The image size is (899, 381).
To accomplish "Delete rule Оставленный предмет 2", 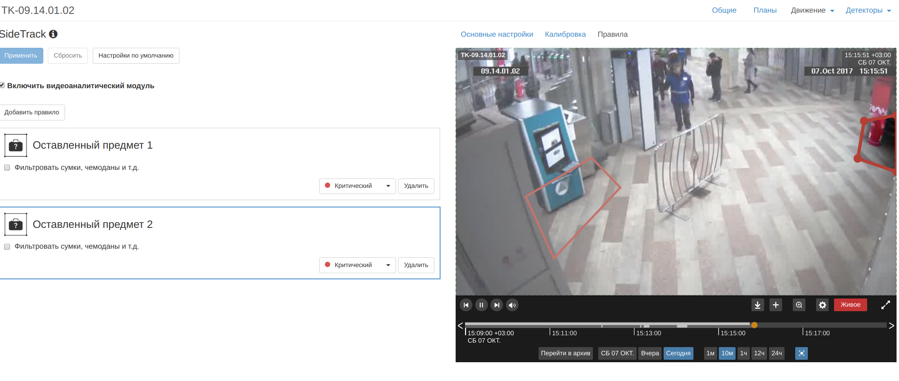I will click(416, 265).
